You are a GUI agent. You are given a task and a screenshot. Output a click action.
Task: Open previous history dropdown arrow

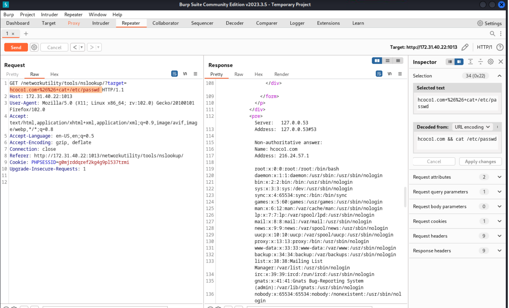82,47
